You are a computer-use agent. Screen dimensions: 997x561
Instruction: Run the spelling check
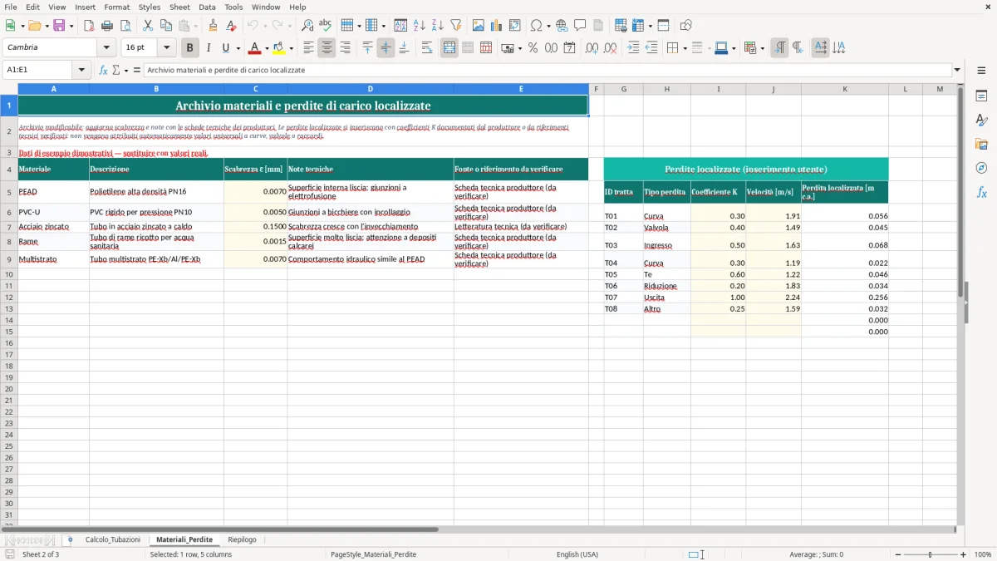coord(326,26)
